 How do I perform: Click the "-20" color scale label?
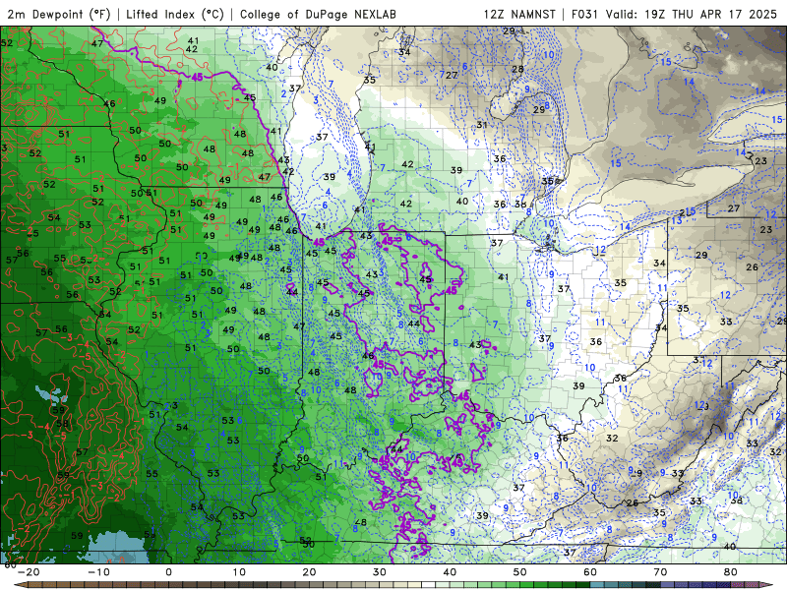(29, 572)
